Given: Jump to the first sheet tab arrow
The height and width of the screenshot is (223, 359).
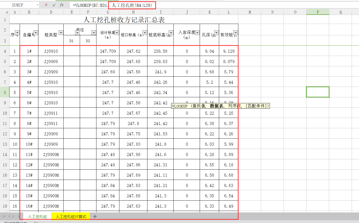Looking at the screenshot, I should 4,216.
